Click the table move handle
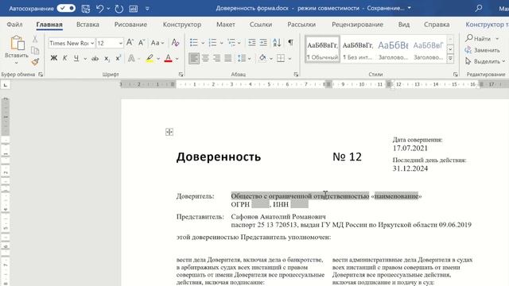Screen dimensions: 509x286 click(169, 132)
